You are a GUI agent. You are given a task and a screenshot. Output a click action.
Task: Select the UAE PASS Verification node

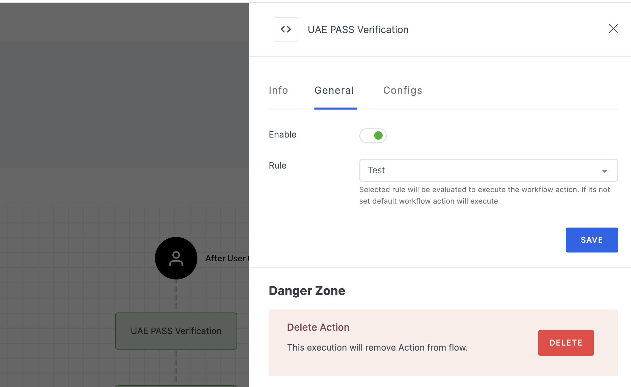tap(176, 331)
